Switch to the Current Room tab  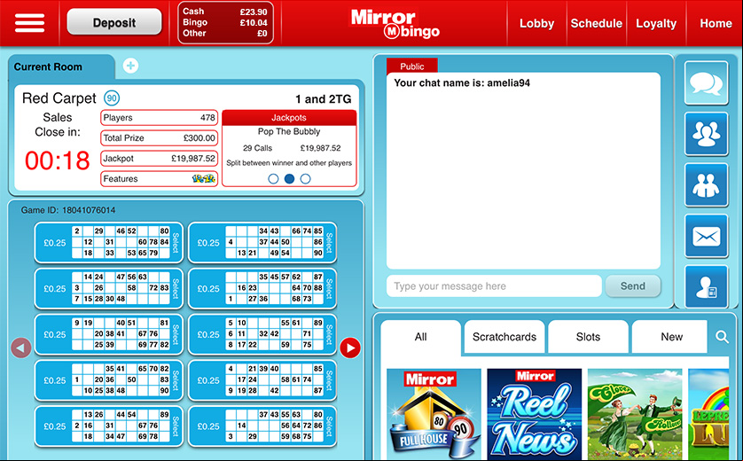pos(60,66)
